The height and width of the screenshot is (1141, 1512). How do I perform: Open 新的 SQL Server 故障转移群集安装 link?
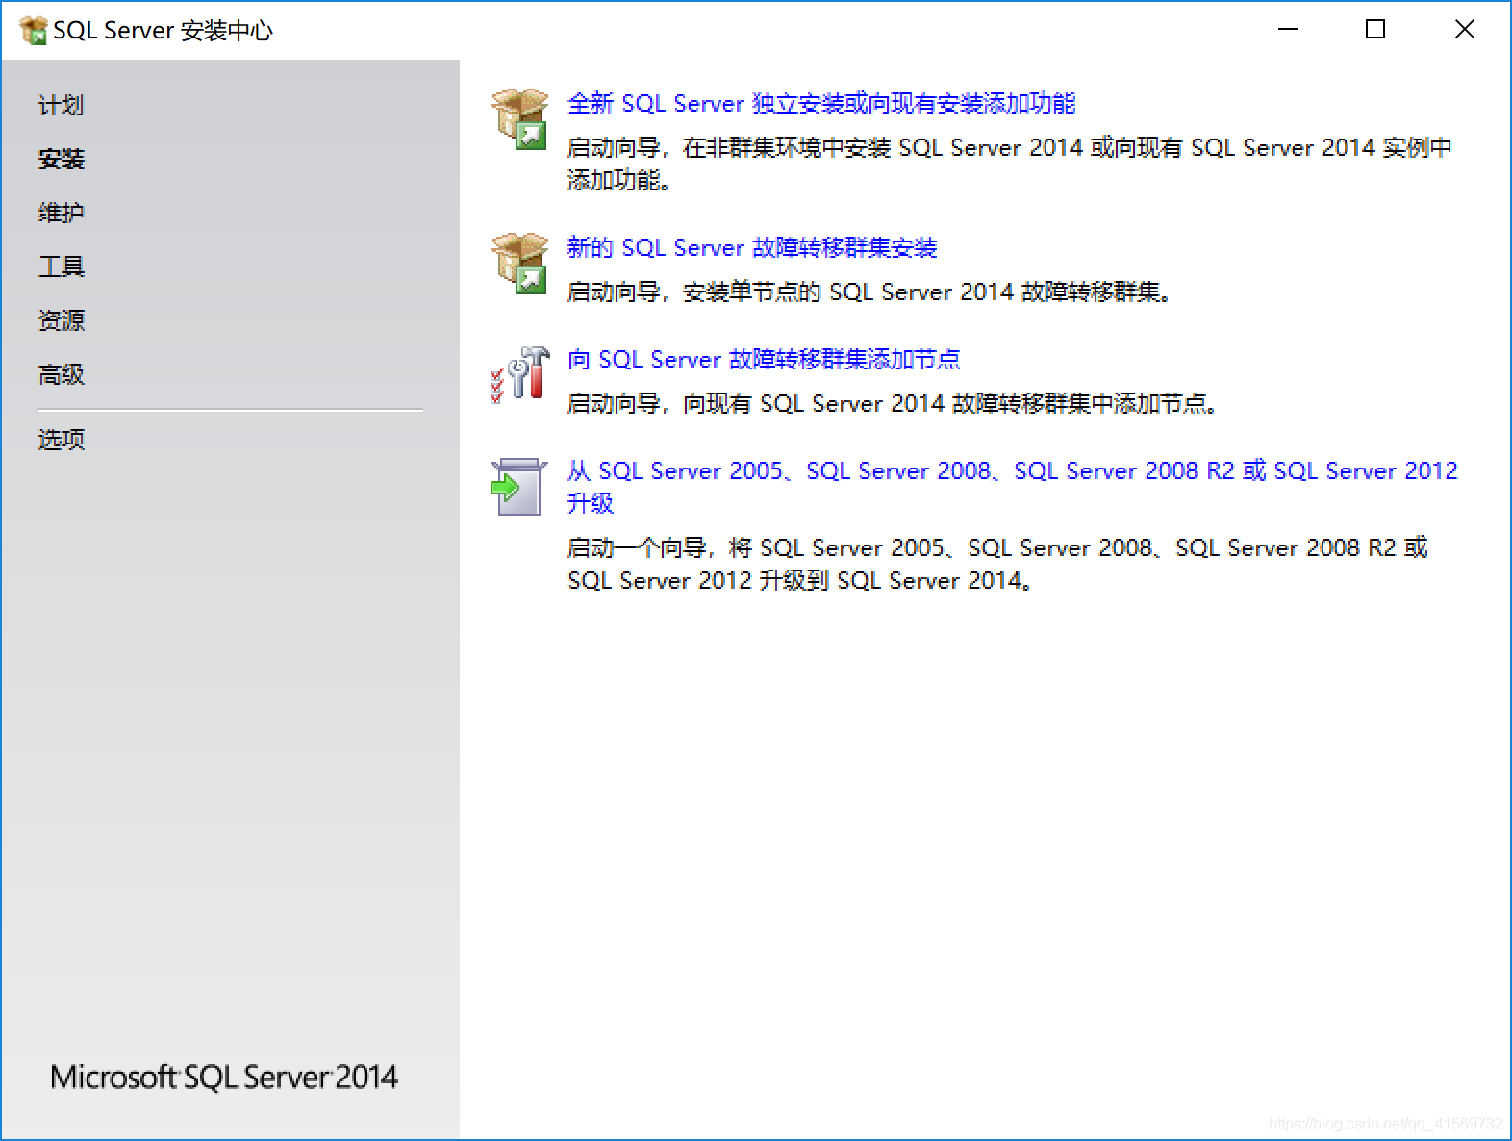coord(752,248)
